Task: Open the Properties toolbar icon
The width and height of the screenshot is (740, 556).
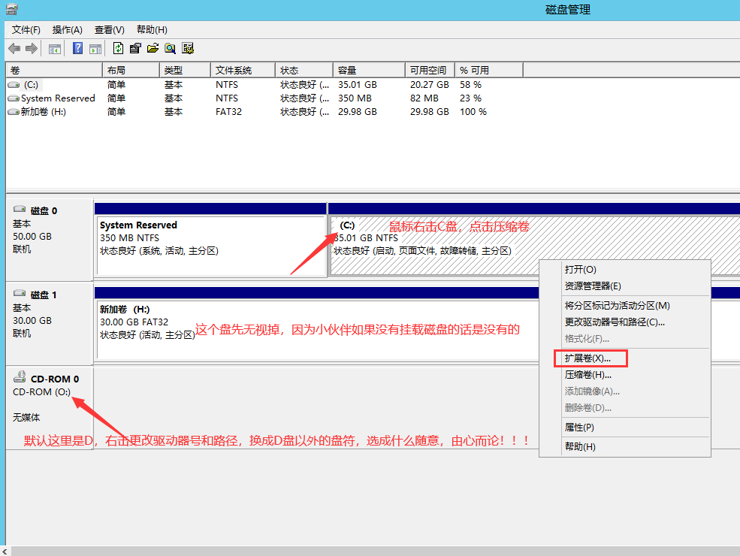Action: tap(135, 49)
